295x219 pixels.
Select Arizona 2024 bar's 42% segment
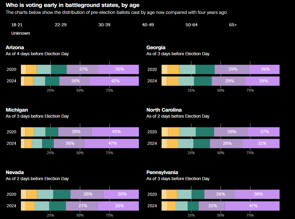(x=114, y=81)
